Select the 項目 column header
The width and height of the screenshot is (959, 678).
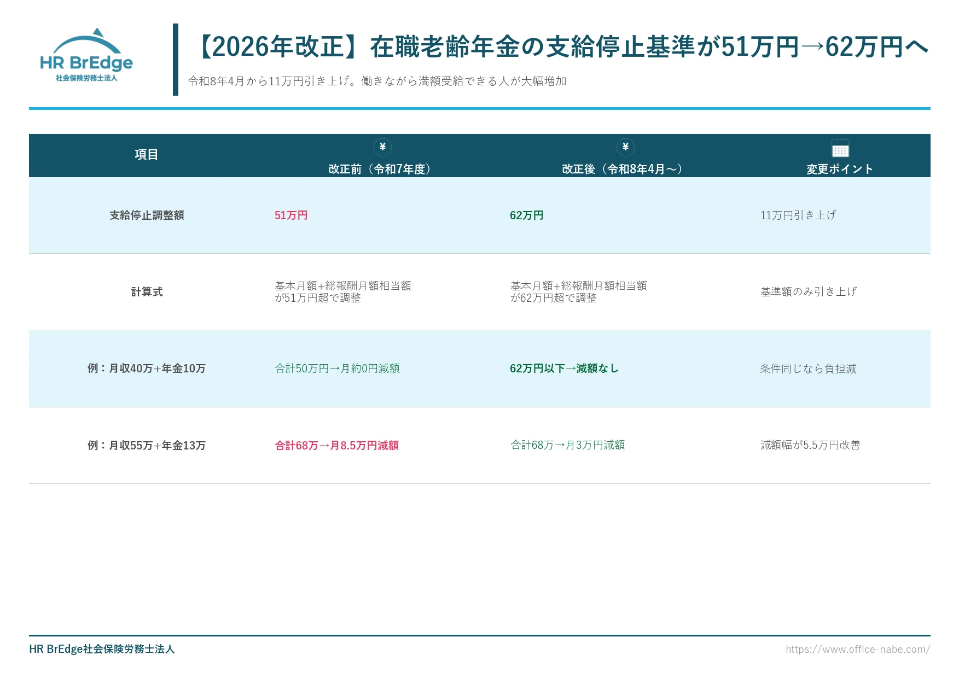[147, 155]
